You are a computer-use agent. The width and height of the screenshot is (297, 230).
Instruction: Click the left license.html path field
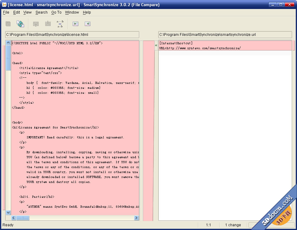[x=72, y=35]
